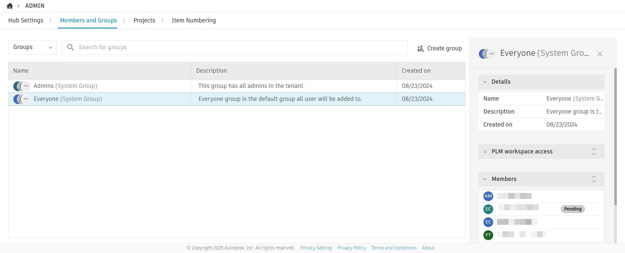The height and width of the screenshot is (253, 625).
Task: Open the Groups dropdown selector
Action: (33, 47)
